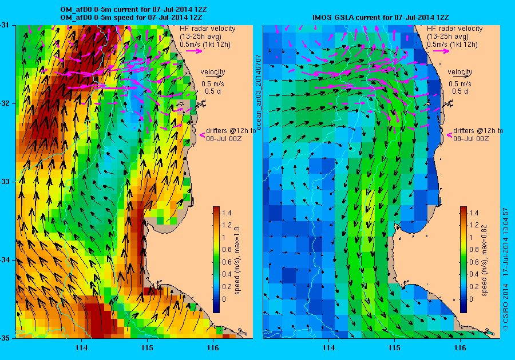The image size is (515, 360).
Task: Click the magenta HF radar arrow in left legend
Action: (194, 51)
